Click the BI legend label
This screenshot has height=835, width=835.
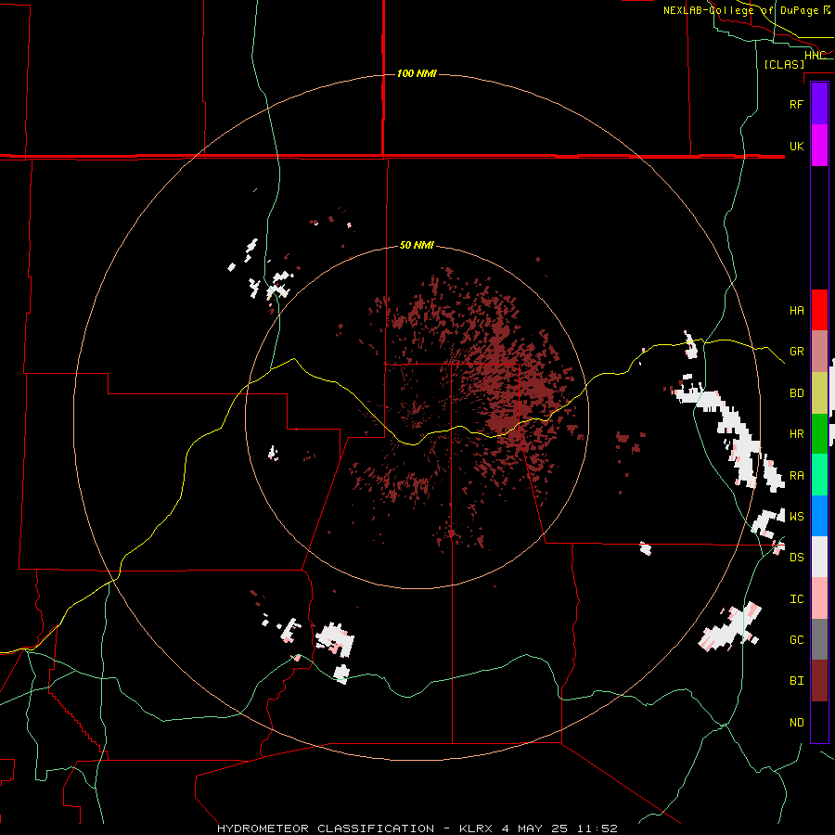click(796, 681)
